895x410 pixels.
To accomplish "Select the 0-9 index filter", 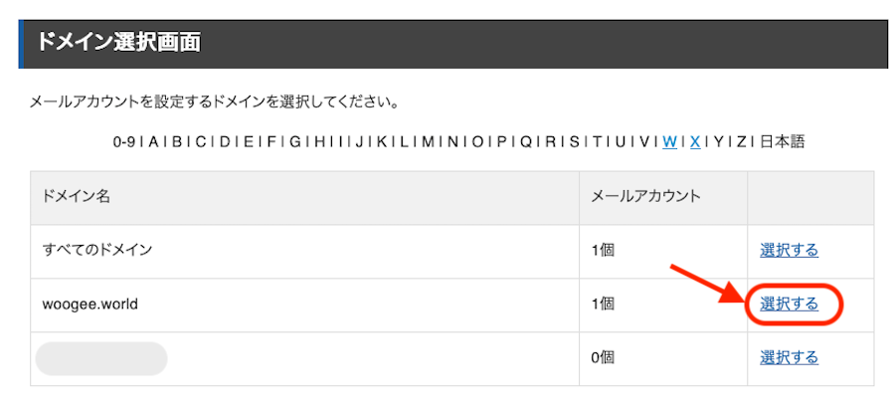I will click(x=124, y=141).
